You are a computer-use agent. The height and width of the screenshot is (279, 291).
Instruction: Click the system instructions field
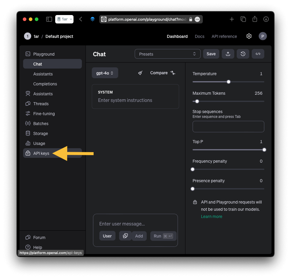(x=135, y=97)
